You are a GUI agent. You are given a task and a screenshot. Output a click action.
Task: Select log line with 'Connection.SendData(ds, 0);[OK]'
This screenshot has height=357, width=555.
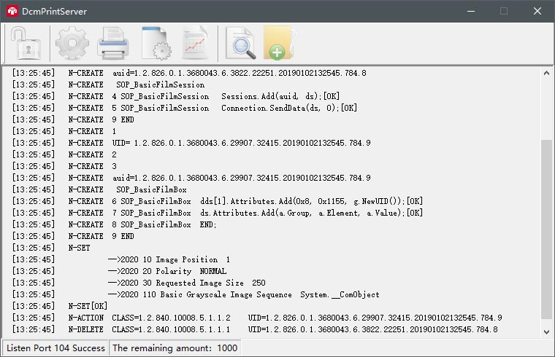coord(185,108)
